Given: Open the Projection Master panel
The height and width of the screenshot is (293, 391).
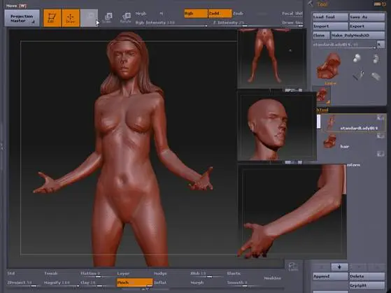Looking at the screenshot, I should 22,18.
